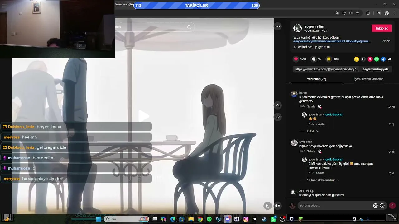Send the video to friends via red icon

point(370,59)
